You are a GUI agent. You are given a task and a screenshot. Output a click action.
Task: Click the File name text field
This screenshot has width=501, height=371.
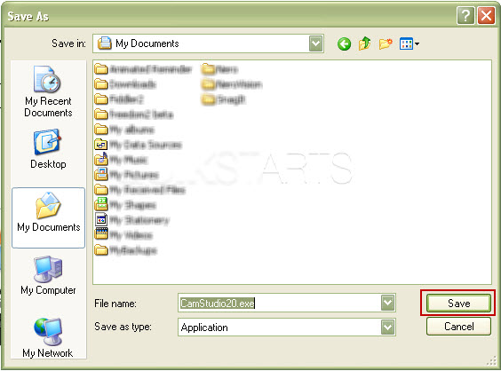point(280,303)
